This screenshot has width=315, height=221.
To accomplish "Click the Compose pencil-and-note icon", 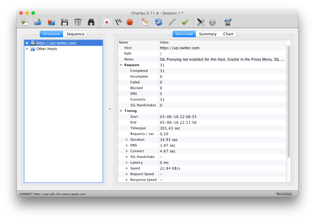I will coord(145,22).
